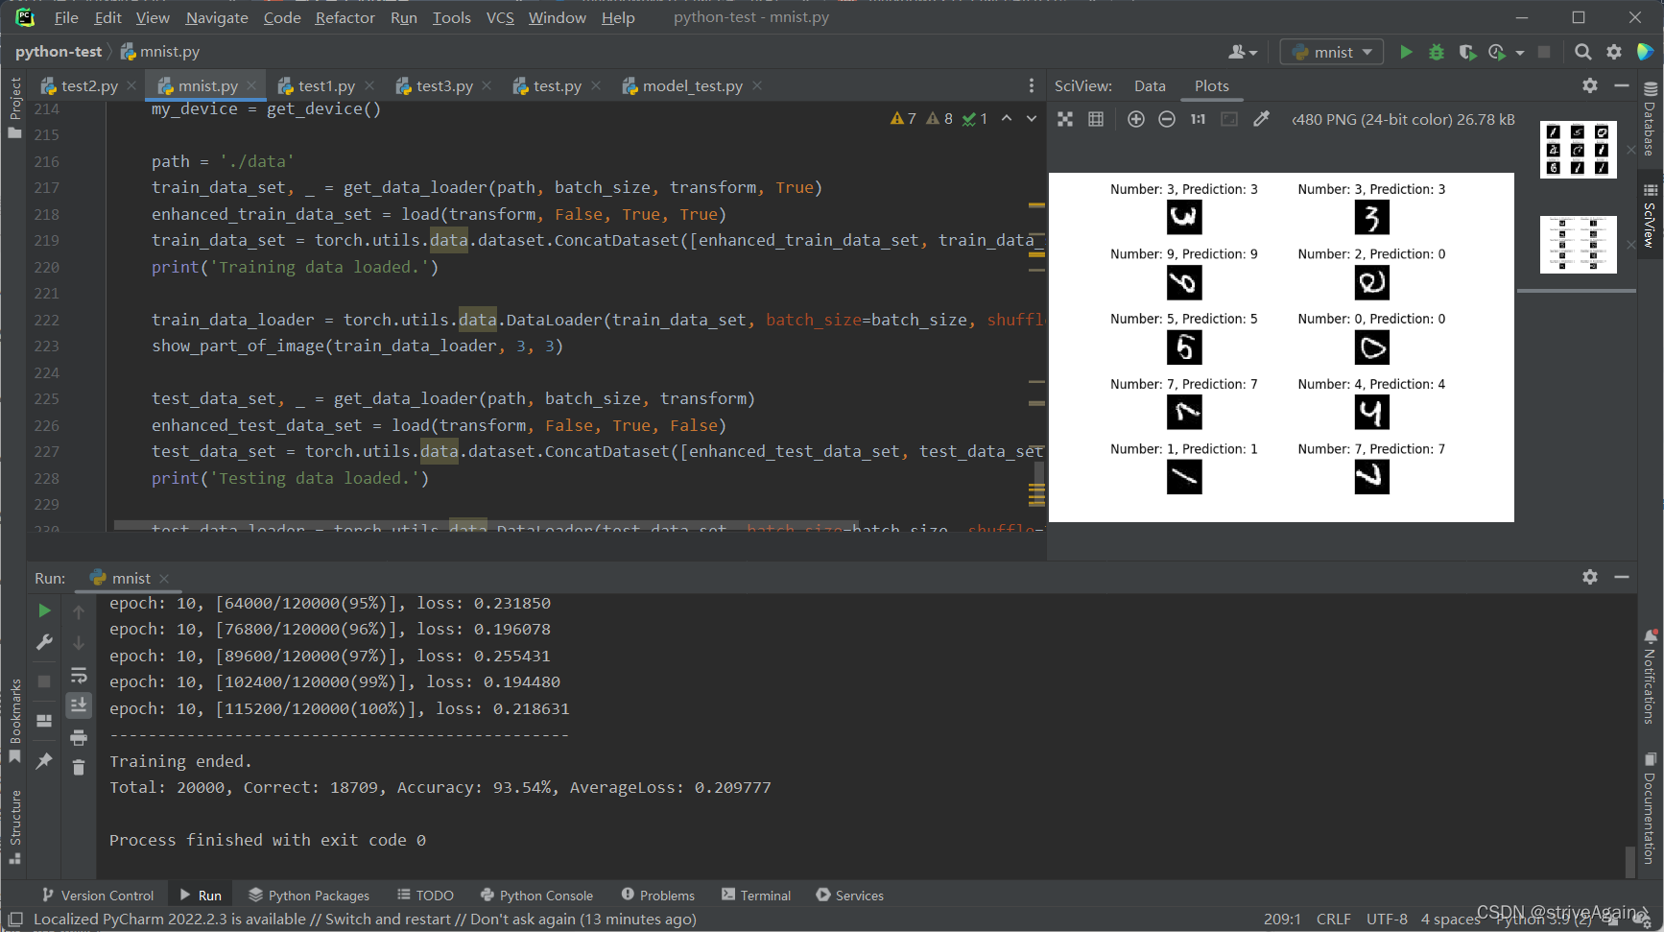Image resolution: width=1664 pixels, height=932 pixels.
Task: Open the File menu
Action: (66, 17)
